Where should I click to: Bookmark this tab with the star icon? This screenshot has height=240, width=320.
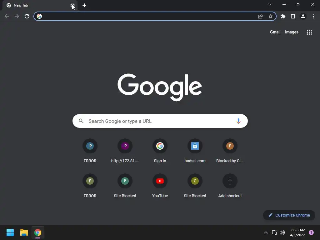point(271,16)
